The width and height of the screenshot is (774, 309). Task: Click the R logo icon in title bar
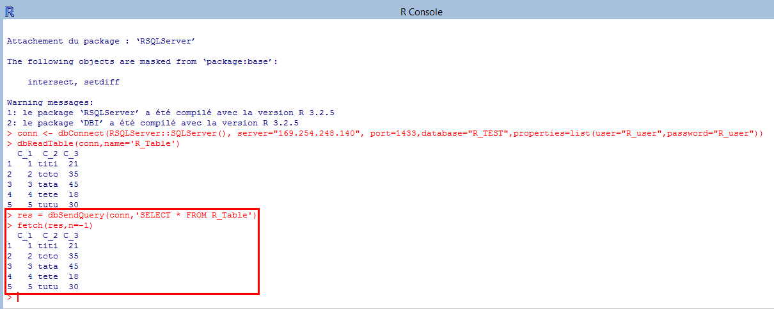click(10, 12)
